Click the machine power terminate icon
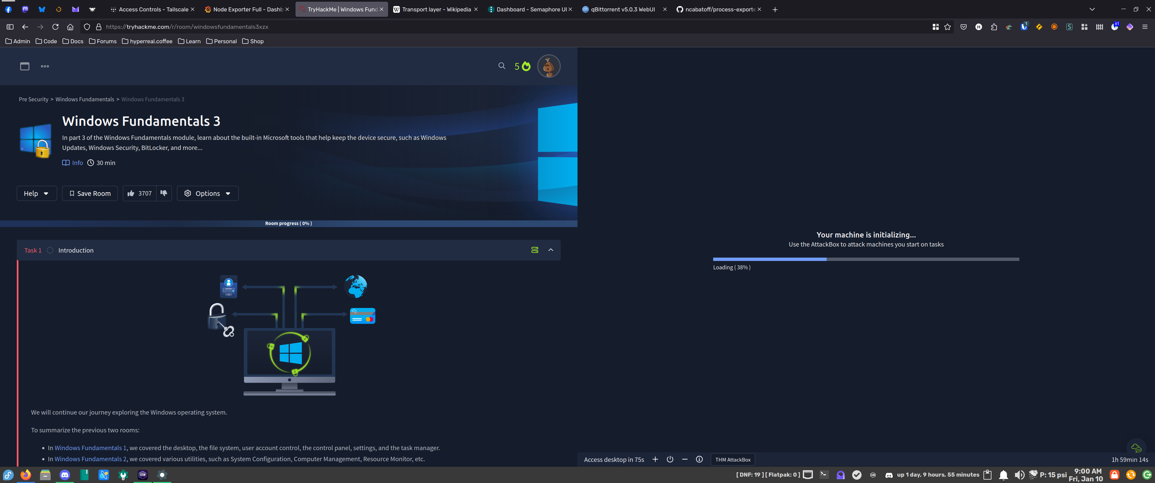The image size is (1155, 483). coord(670,459)
